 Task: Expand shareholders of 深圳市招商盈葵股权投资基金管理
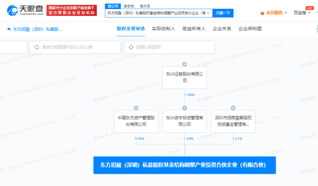[233, 108]
